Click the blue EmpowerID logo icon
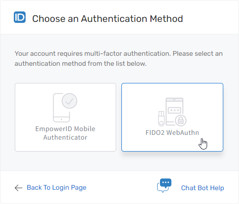Viewport: 239px width, 204px height. [20, 17]
